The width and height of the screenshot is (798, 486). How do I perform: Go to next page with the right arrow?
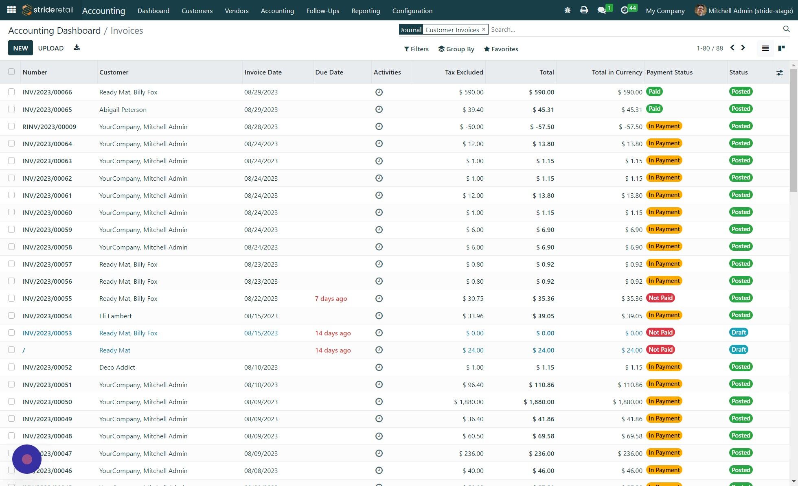[743, 48]
